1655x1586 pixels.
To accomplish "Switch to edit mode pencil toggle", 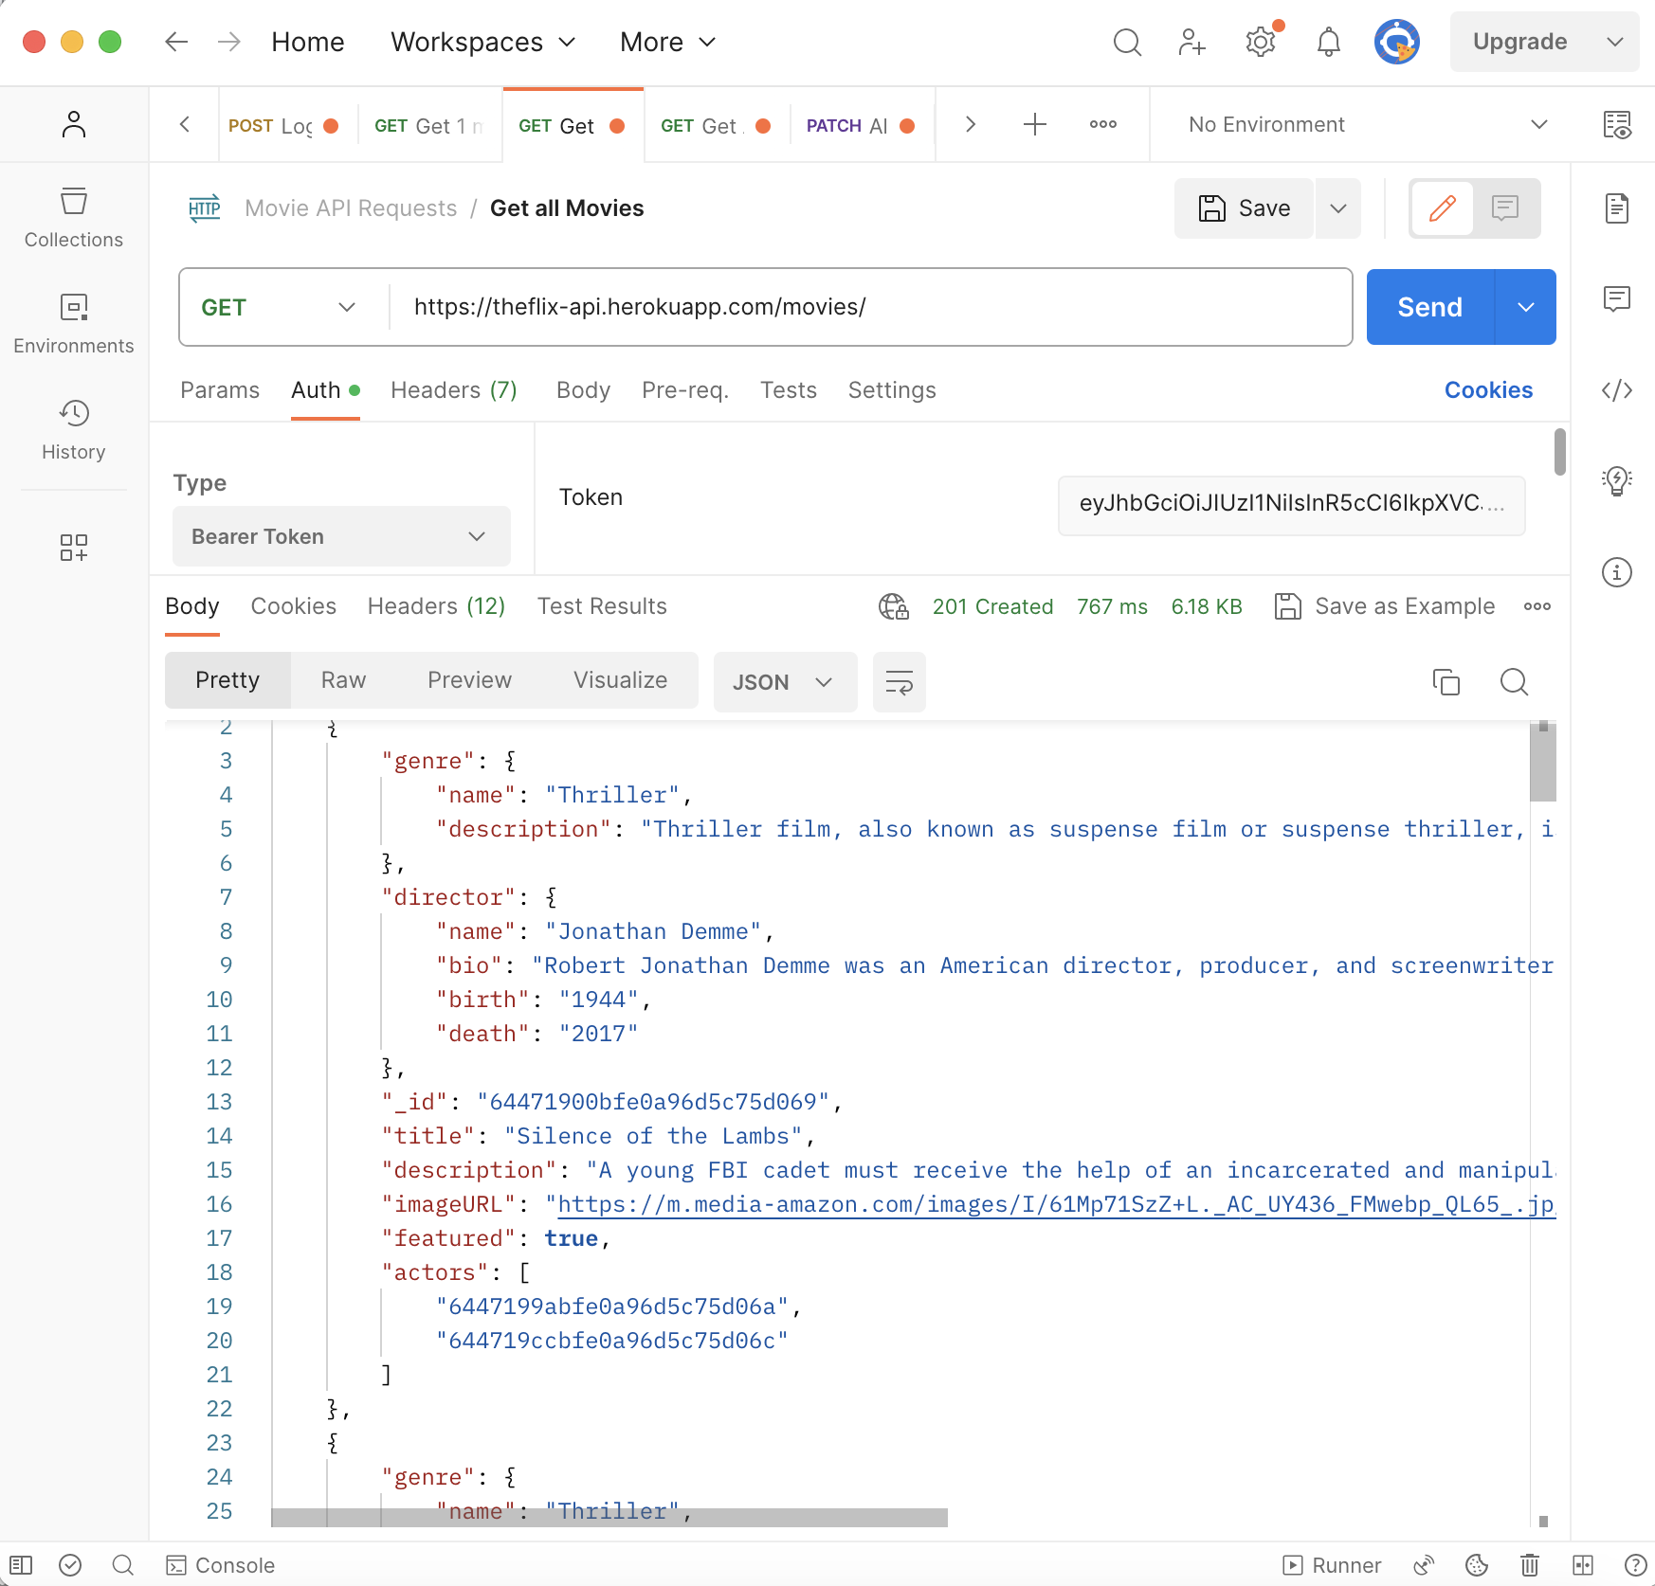I will 1442,208.
